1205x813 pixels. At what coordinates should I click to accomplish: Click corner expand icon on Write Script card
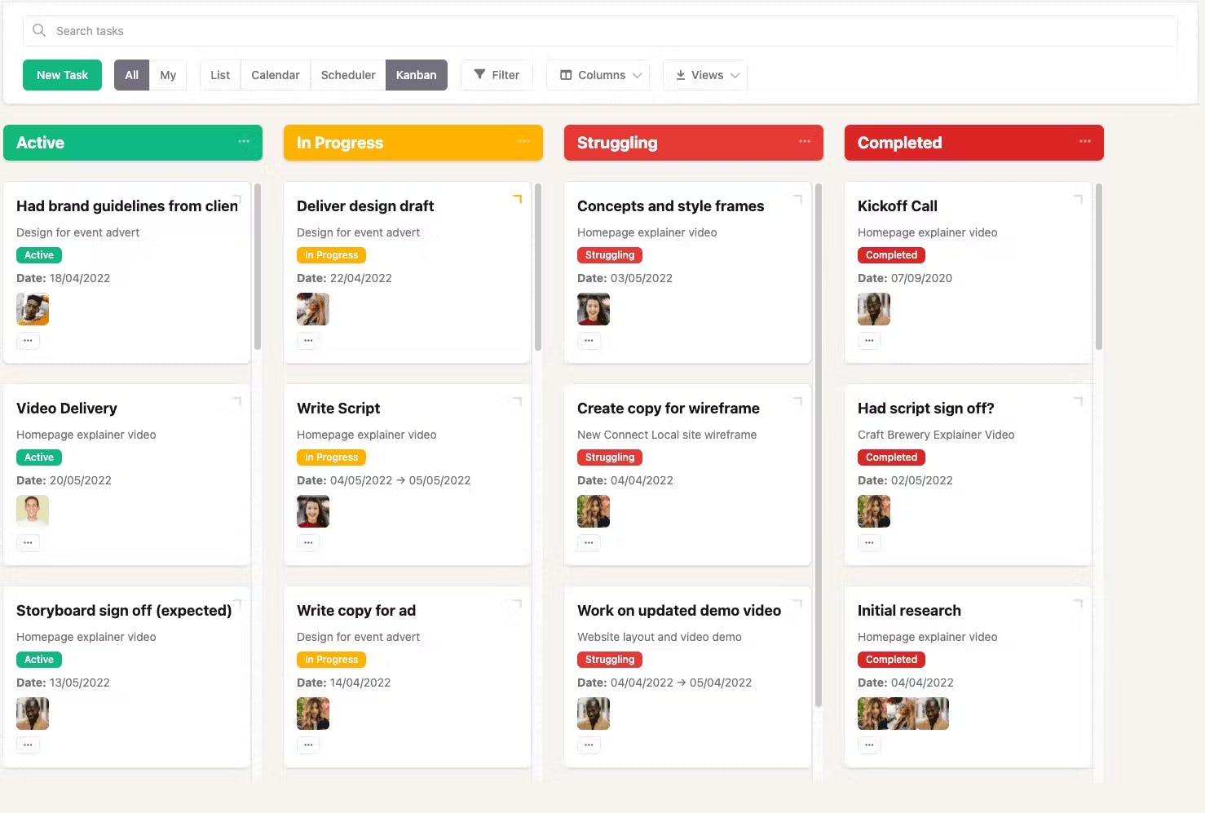[517, 401]
